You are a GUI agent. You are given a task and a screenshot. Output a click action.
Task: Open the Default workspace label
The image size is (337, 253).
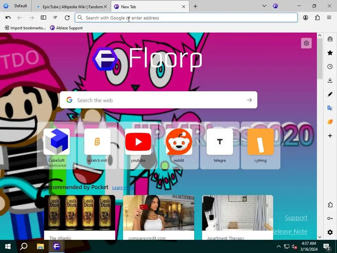[21, 6]
